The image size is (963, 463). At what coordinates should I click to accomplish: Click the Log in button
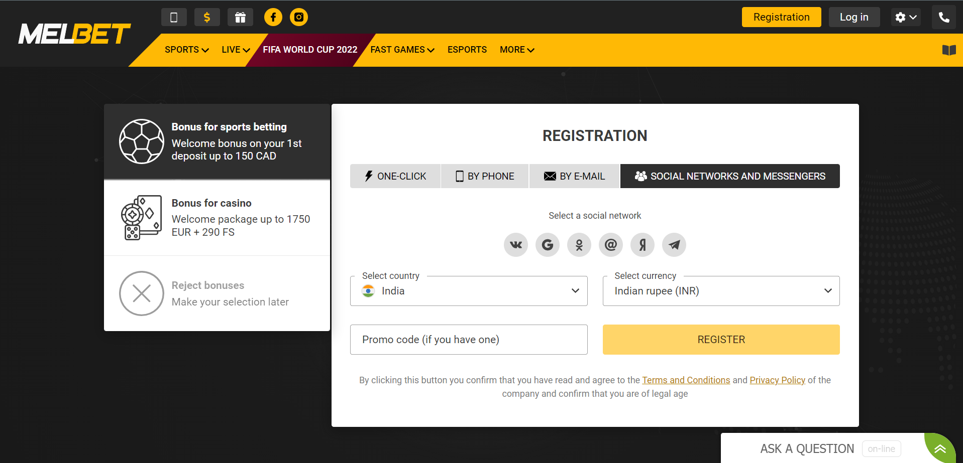854,17
